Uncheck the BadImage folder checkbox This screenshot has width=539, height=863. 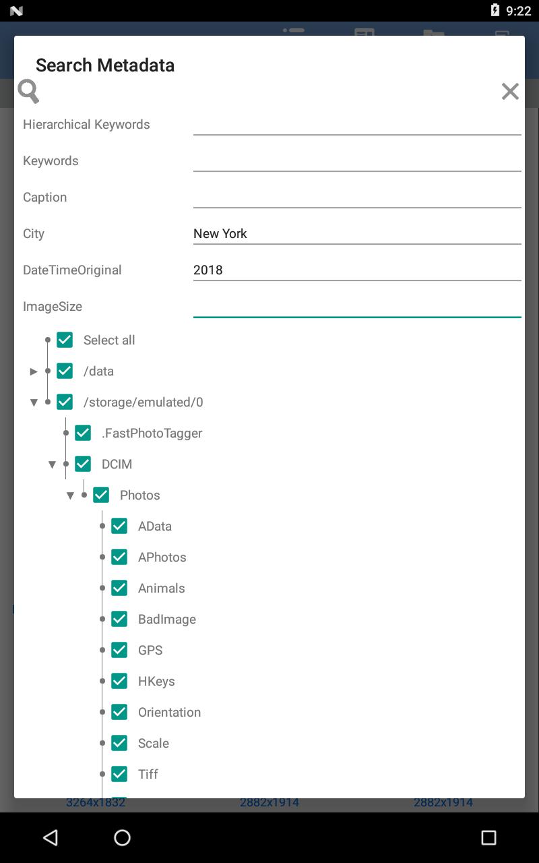click(x=119, y=619)
